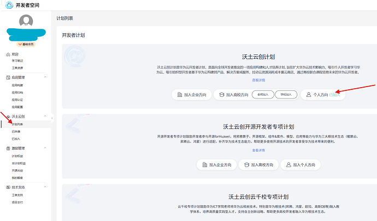This screenshot has width=377, height=221.
Task: Click the home icon beside 欢迎
Action: pyautogui.click(x=8, y=54)
